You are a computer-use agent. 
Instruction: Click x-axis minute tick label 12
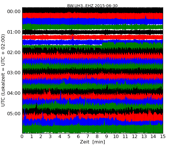tap(135, 136)
